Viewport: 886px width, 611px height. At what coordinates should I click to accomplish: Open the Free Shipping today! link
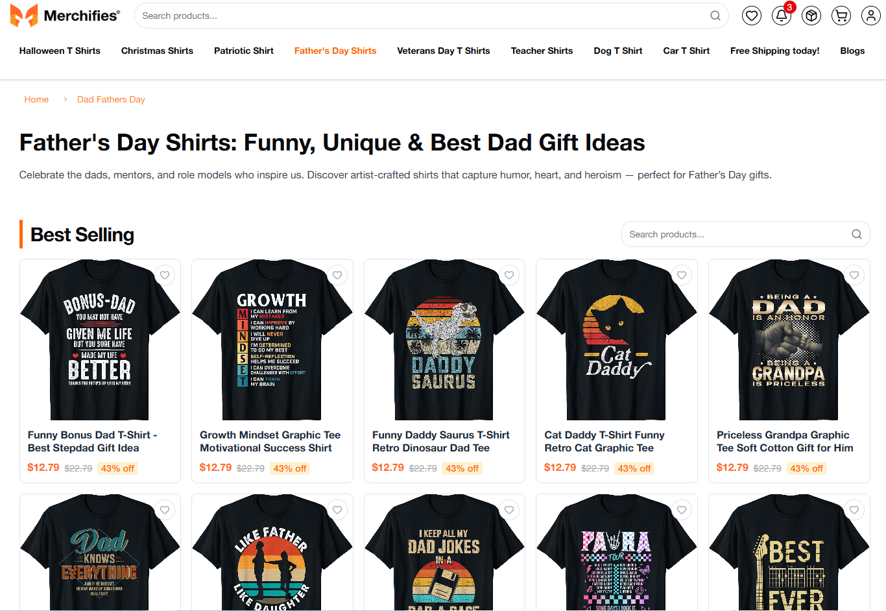click(774, 51)
